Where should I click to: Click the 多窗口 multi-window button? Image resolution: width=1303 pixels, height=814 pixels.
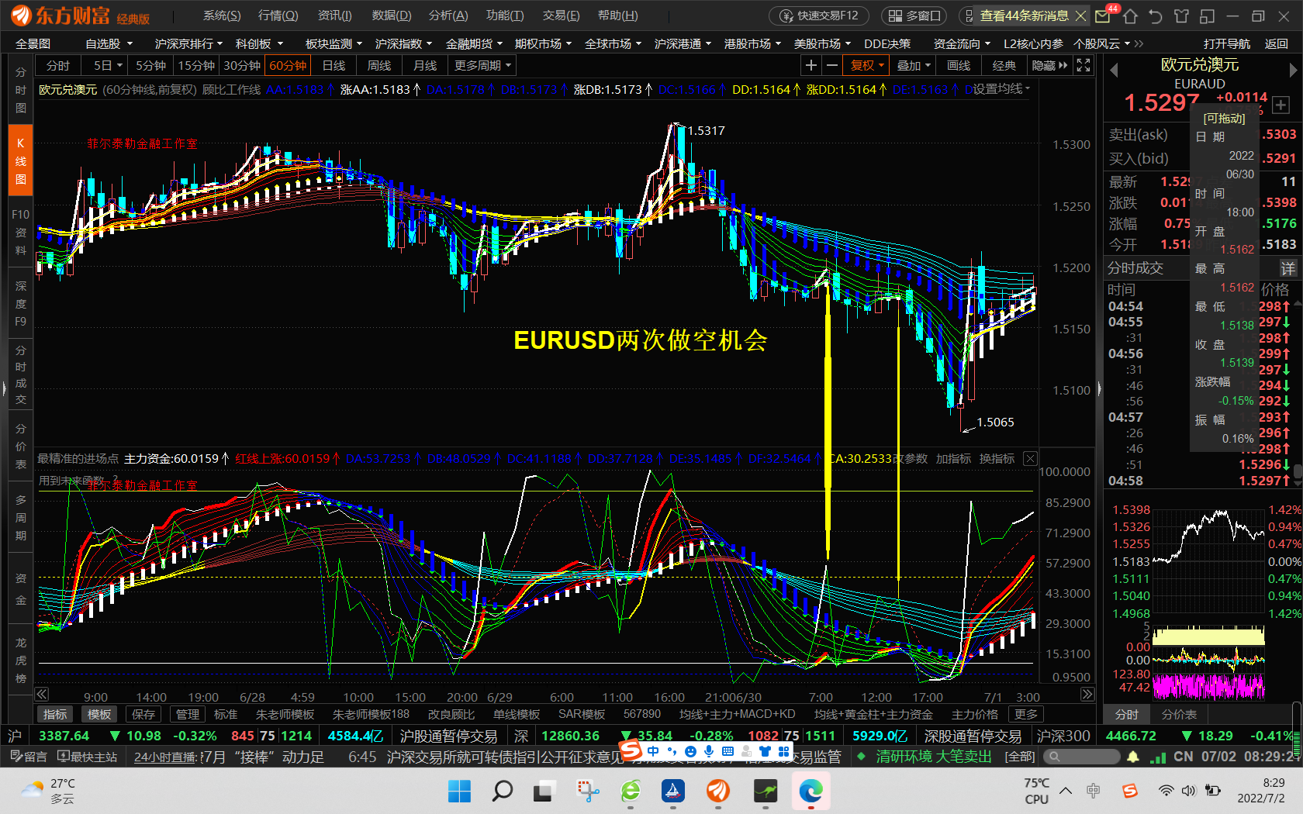[x=915, y=16]
